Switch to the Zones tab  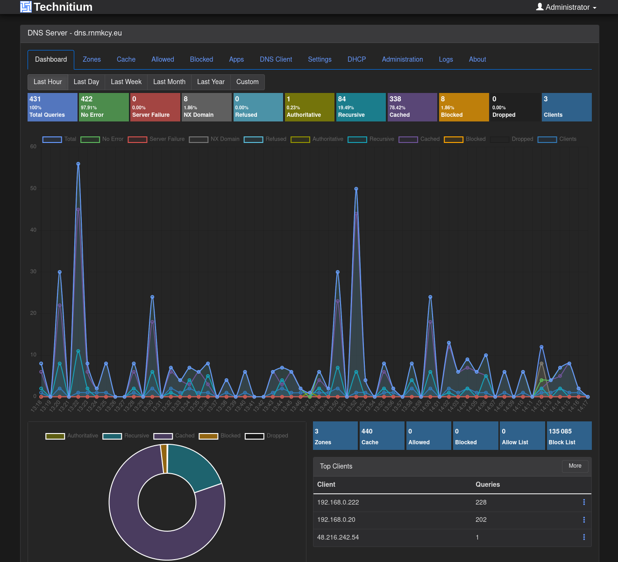(x=92, y=59)
